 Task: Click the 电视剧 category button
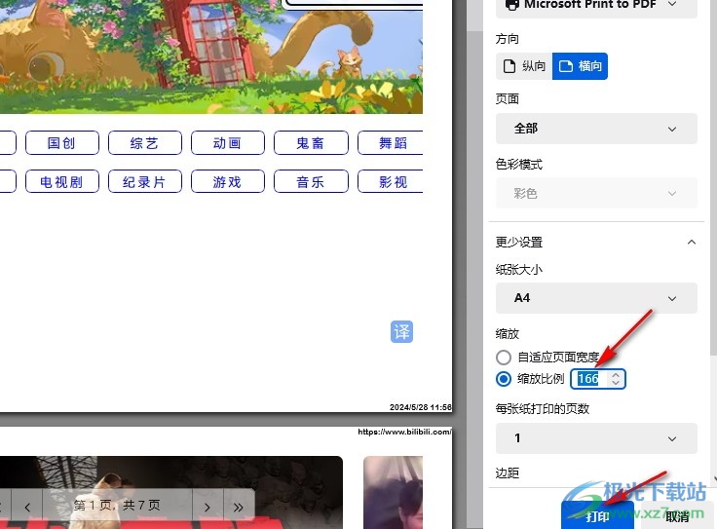61,182
